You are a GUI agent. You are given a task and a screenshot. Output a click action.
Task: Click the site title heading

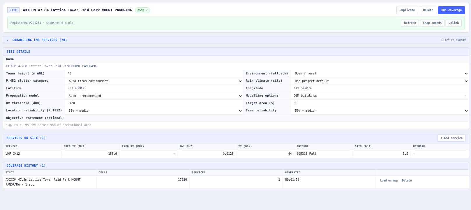pyautogui.click(x=77, y=10)
